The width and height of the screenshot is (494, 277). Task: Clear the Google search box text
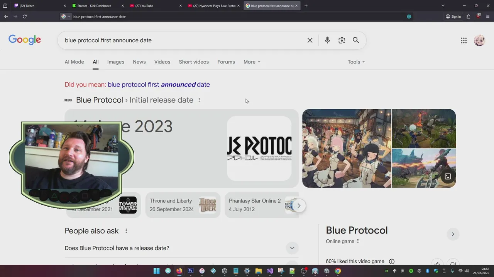click(x=310, y=40)
